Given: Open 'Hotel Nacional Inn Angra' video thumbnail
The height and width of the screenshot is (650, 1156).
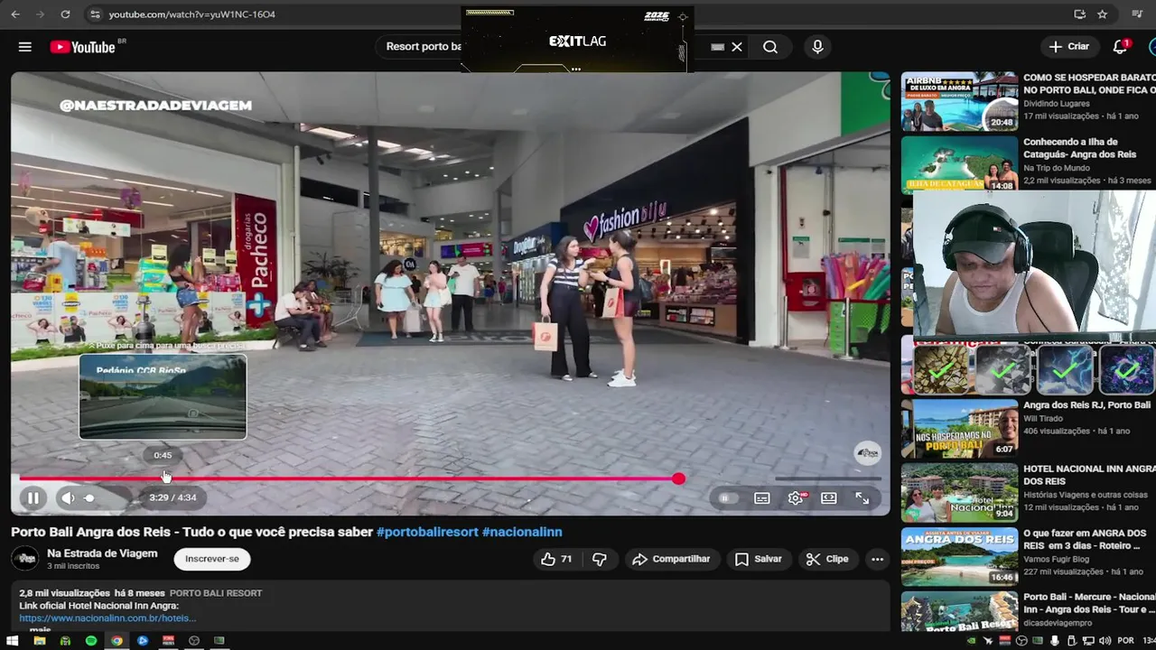Looking at the screenshot, I should [x=959, y=493].
